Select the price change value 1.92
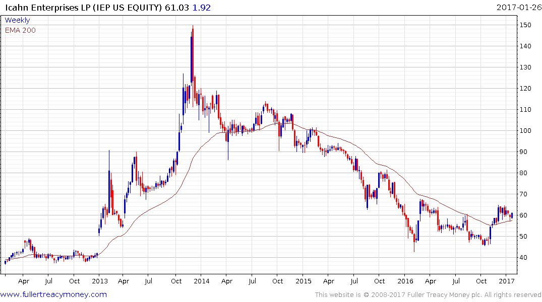This screenshot has width=542, height=302. [x=202, y=7]
